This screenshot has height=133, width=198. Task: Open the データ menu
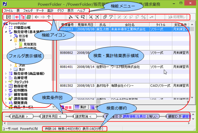coord(40,11)
